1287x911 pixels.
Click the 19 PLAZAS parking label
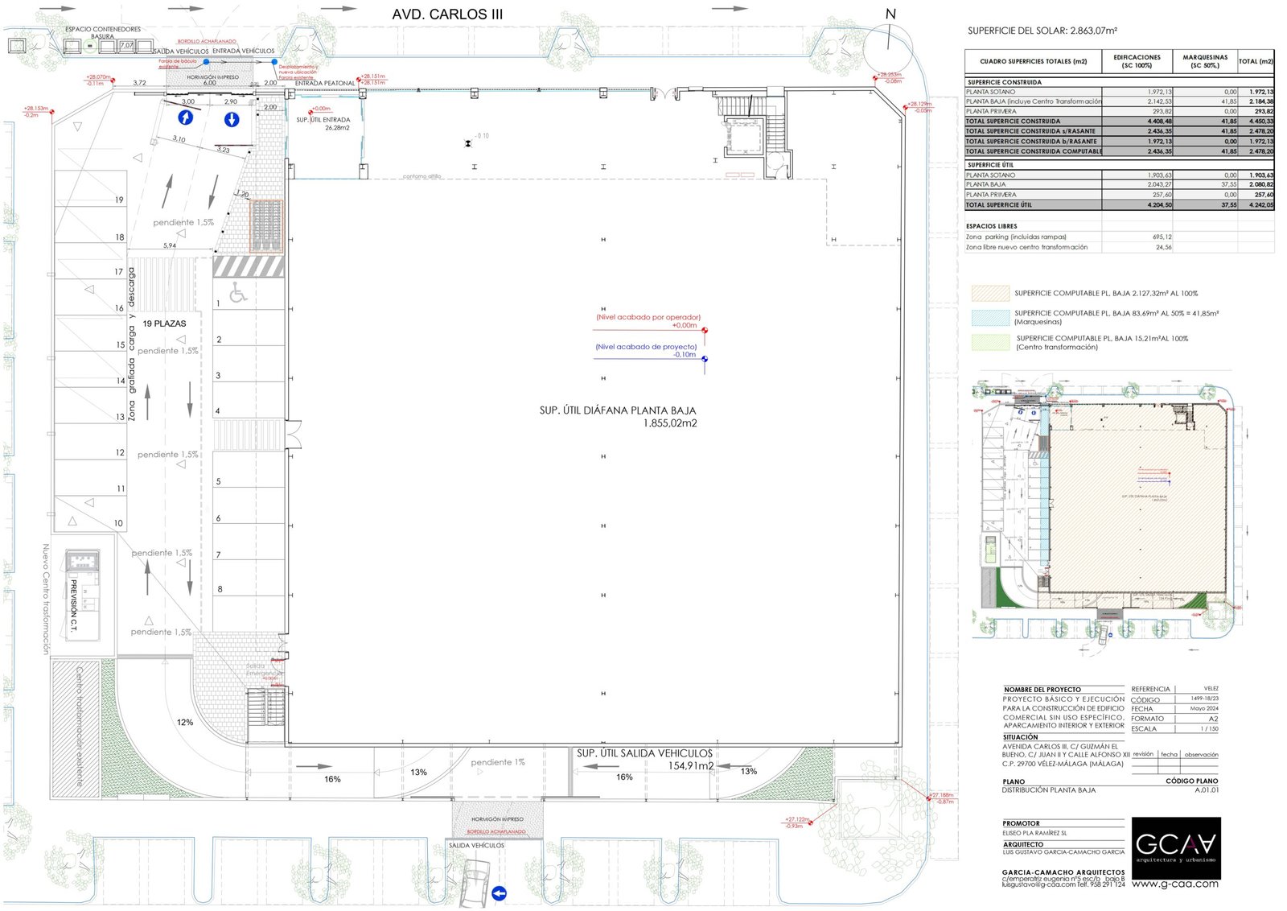(x=164, y=324)
